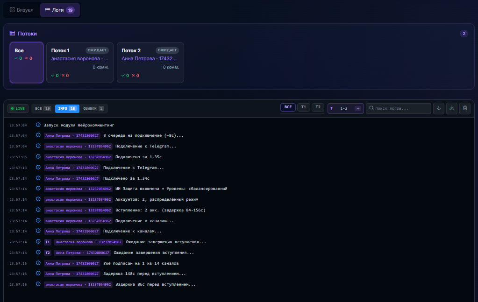Click info icon on Задержка 86с row
478x302 pixels.
point(38,284)
